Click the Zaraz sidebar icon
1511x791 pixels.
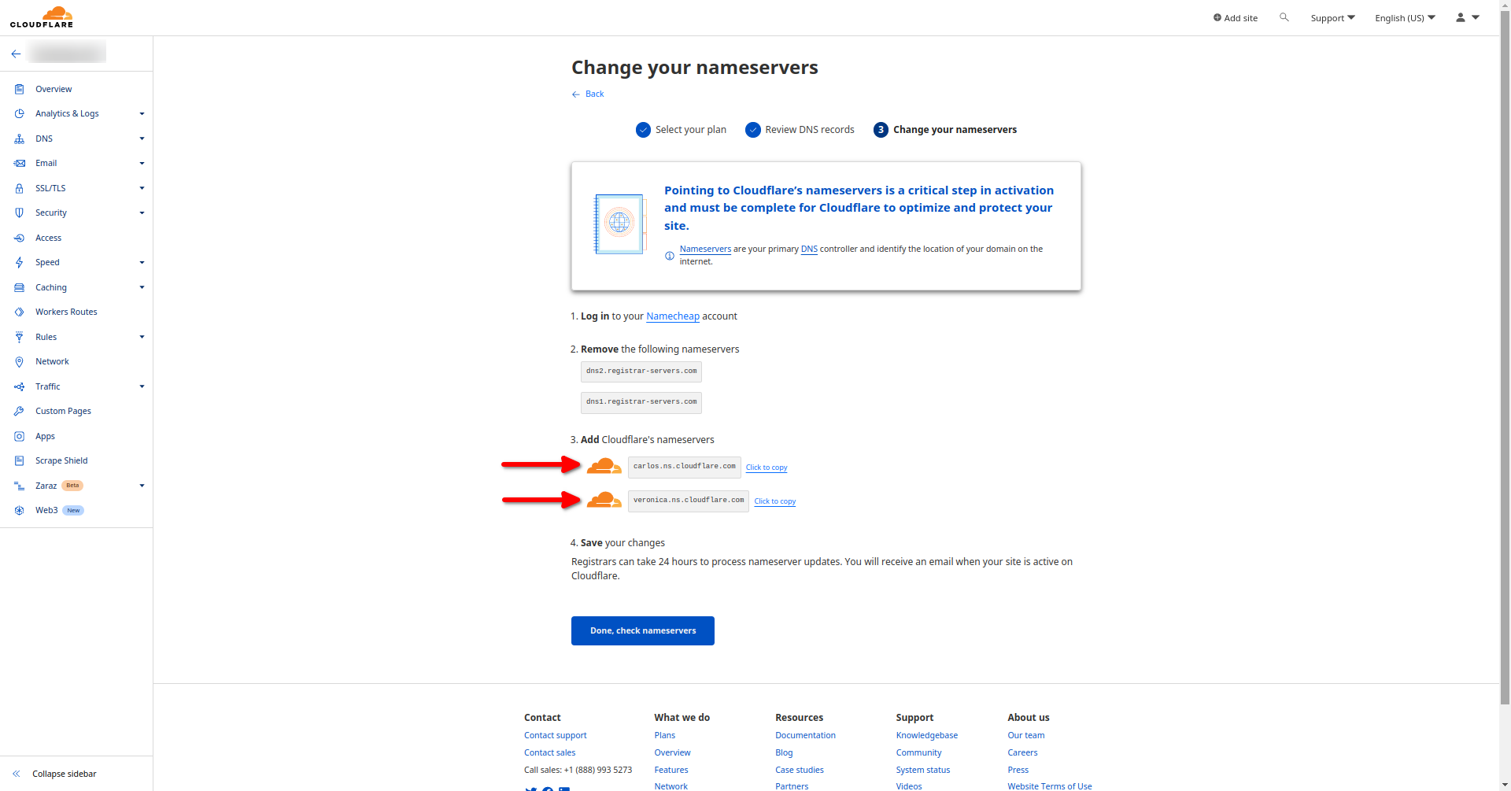pos(19,486)
